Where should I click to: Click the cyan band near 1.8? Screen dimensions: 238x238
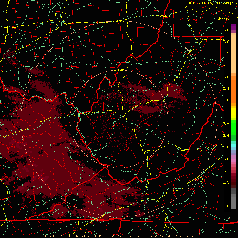click(x=234, y=145)
